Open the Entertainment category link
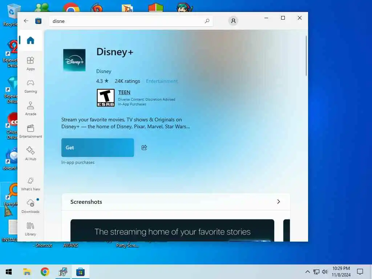Screen dimensions: 372x279 162,81
